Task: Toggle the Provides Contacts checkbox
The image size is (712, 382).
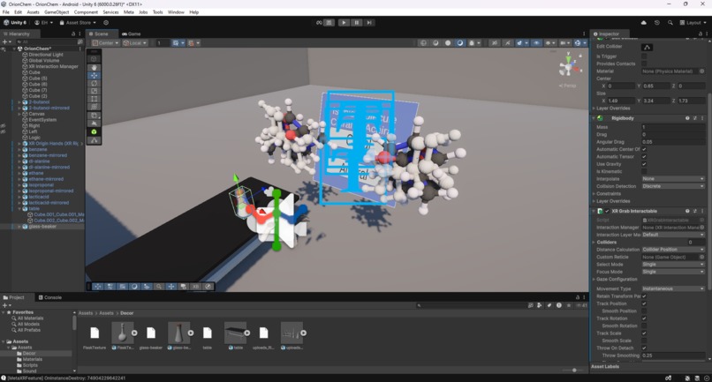Action: (644, 64)
